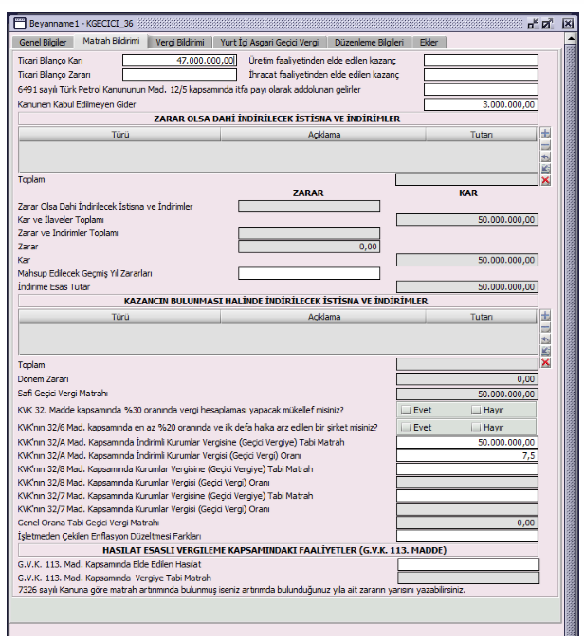584x642 pixels.
Task: Click red X delete icon beside second Toplam
Action: tap(545, 363)
